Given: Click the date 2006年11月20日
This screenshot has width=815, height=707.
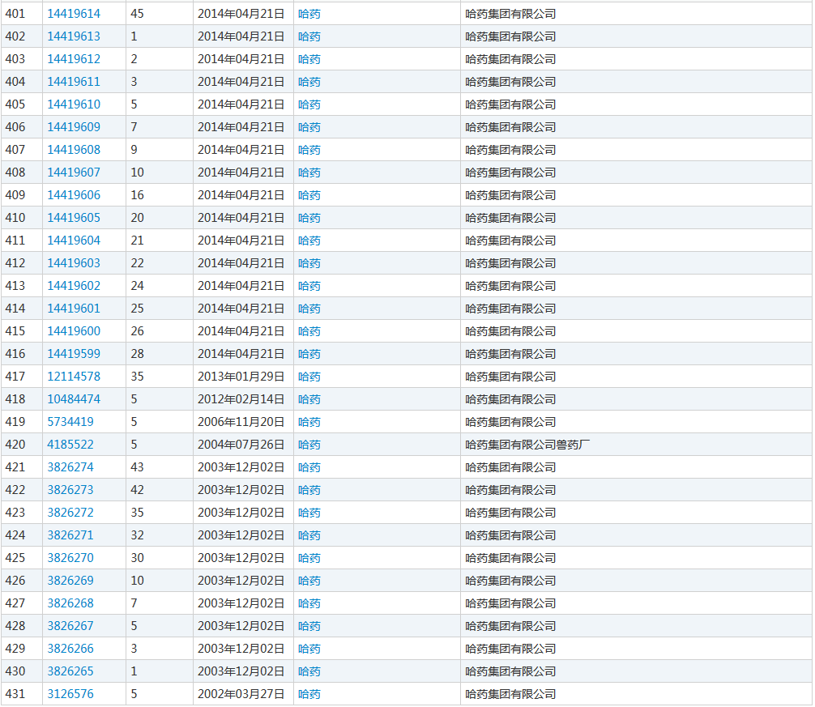Looking at the screenshot, I should (x=241, y=422).
